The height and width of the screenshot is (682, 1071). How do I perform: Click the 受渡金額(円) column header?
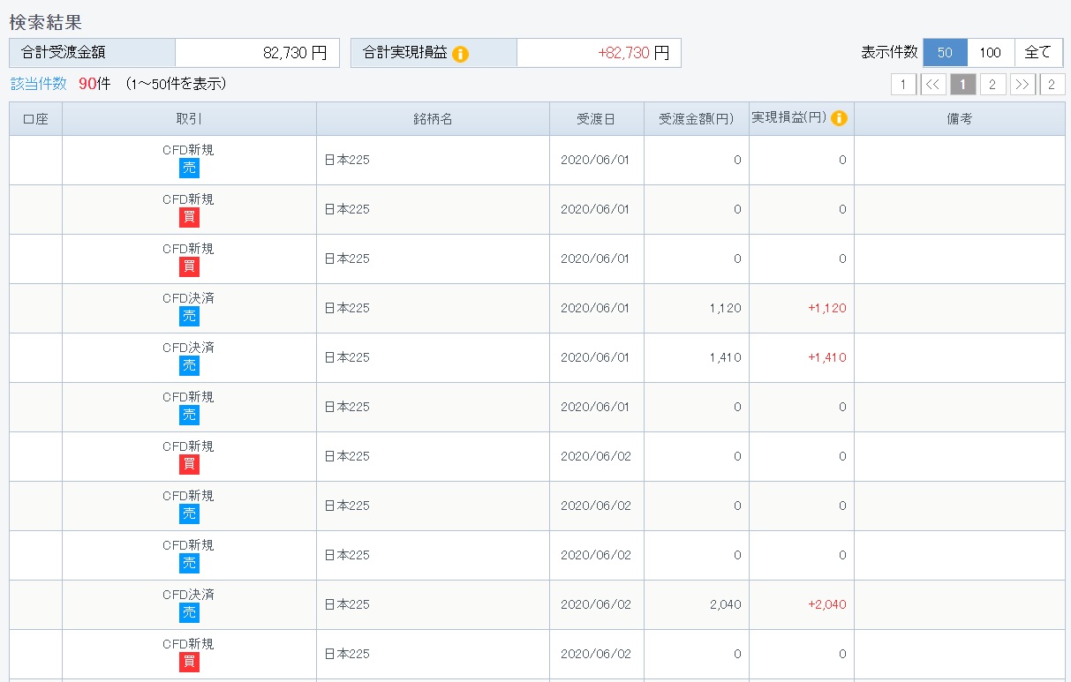[696, 119]
